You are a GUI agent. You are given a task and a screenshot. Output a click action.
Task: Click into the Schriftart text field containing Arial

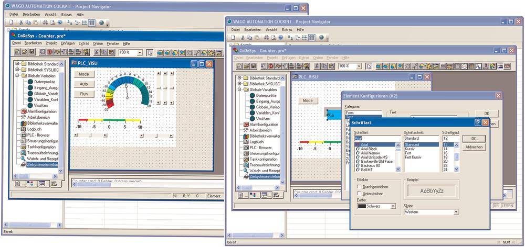coord(377,138)
